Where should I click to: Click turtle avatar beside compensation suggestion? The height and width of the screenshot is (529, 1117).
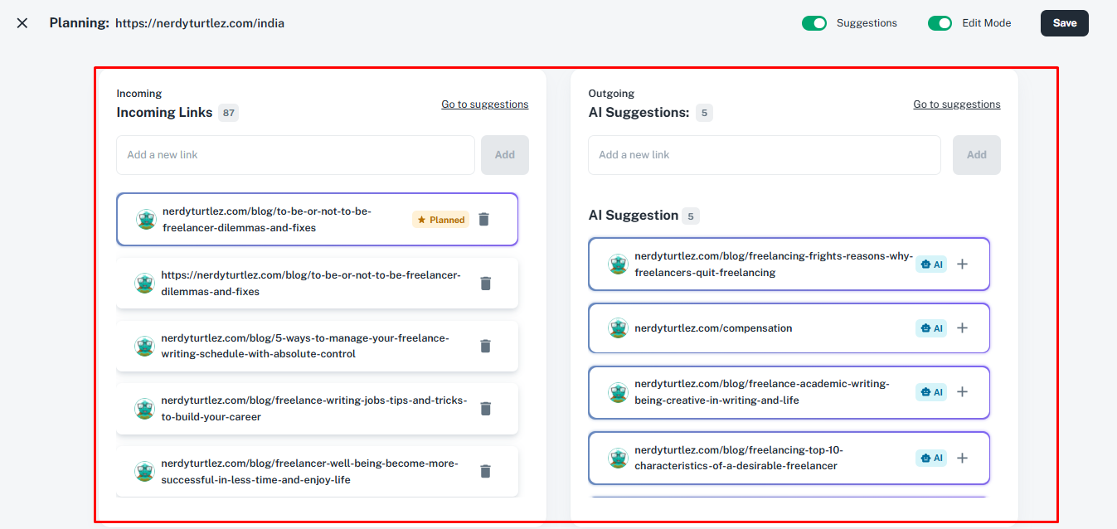pyautogui.click(x=618, y=328)
